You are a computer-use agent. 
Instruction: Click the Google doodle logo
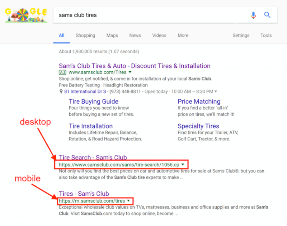pyautogui.click(x=26, y=15)
